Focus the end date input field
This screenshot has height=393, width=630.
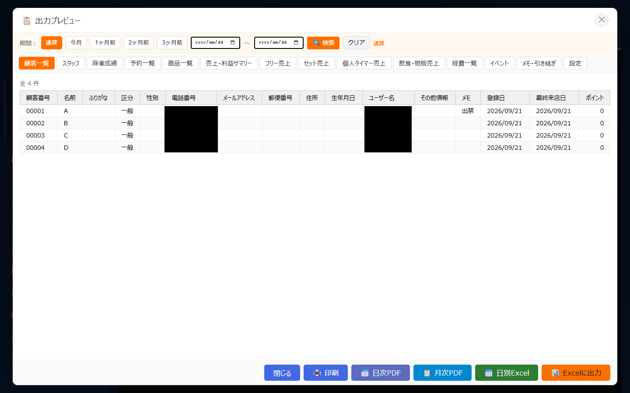click(x=279, y=43)
